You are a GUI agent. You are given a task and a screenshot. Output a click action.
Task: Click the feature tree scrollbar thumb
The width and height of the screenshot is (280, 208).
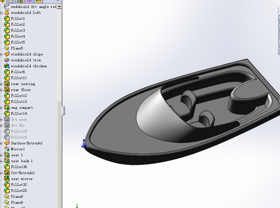[x=59, y=155]
